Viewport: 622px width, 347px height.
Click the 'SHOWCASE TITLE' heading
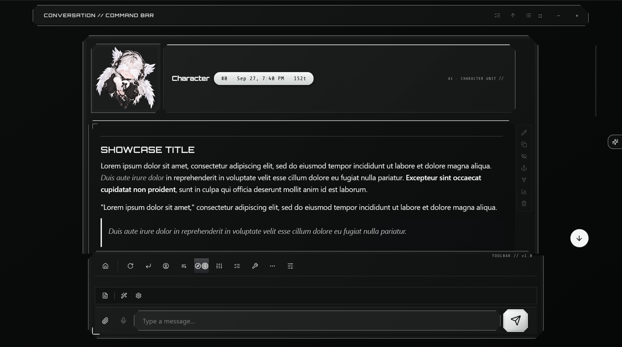pyautogui.click(x=148, y=150)
